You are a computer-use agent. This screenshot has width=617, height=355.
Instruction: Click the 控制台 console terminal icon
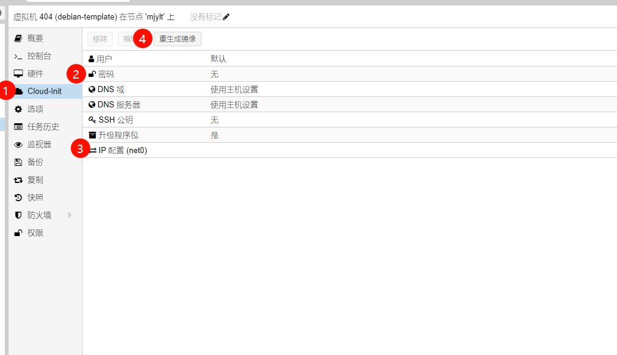pyautogui.click(x=18, y=56)
